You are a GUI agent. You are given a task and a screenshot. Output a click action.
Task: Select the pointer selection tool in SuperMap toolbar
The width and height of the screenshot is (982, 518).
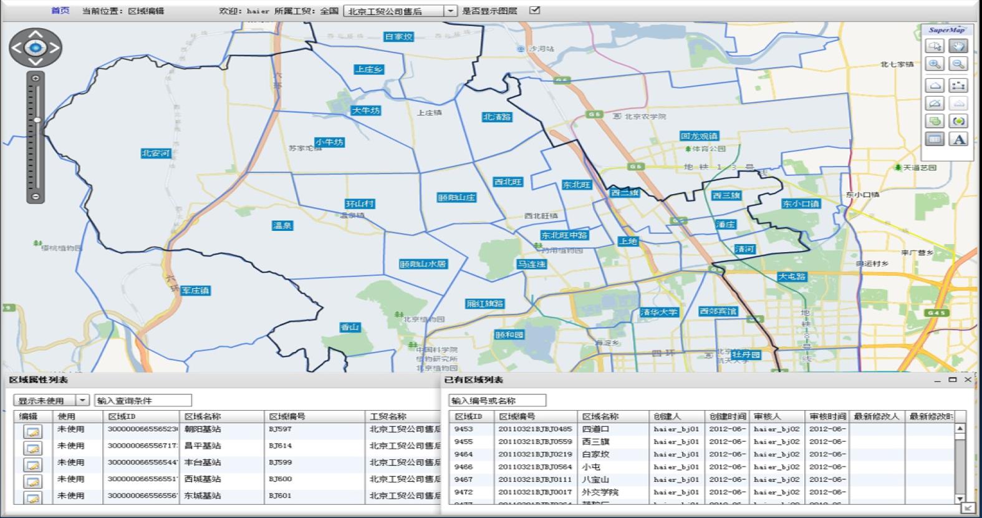click(x=935, y=46)
